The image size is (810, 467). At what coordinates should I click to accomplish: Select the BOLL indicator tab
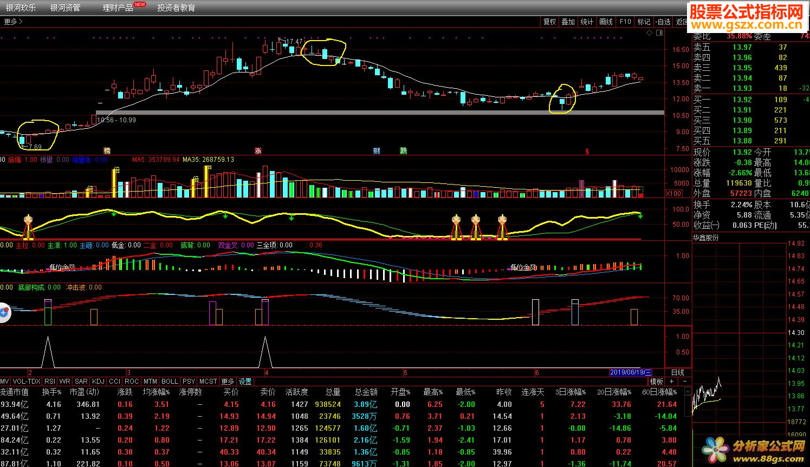(x=170, y=382)
